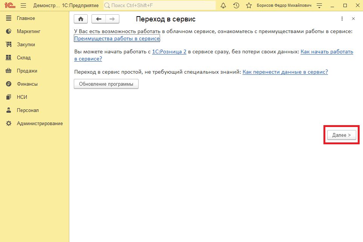
Task: Open link Как начать работать в сервисе?
Action: tap(326, 51)
